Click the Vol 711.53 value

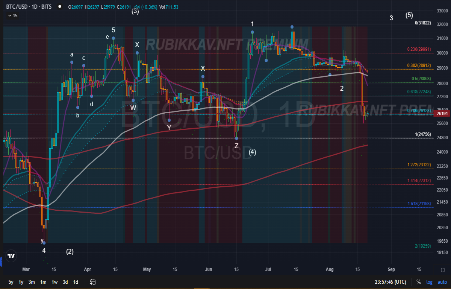169,7
